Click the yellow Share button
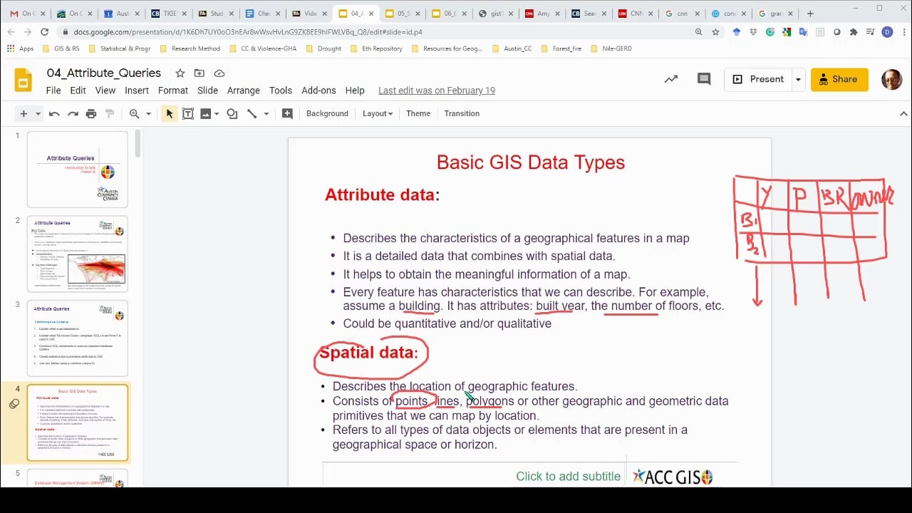 pyautogui.click(x=839, y=79)
